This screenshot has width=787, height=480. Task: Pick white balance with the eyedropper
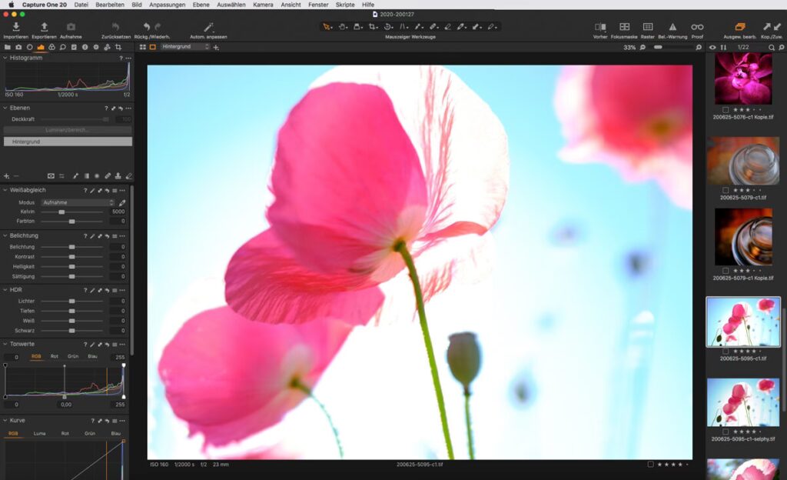point(121,202)
